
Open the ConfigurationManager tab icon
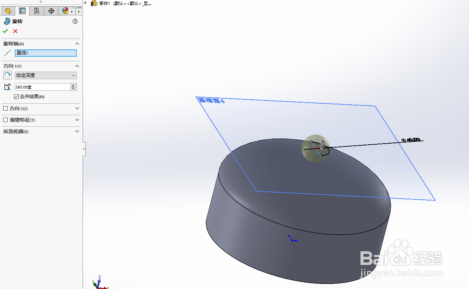pos(36,11)
